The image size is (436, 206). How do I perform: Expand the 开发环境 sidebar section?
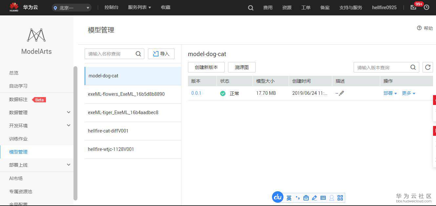pos(69,125)
